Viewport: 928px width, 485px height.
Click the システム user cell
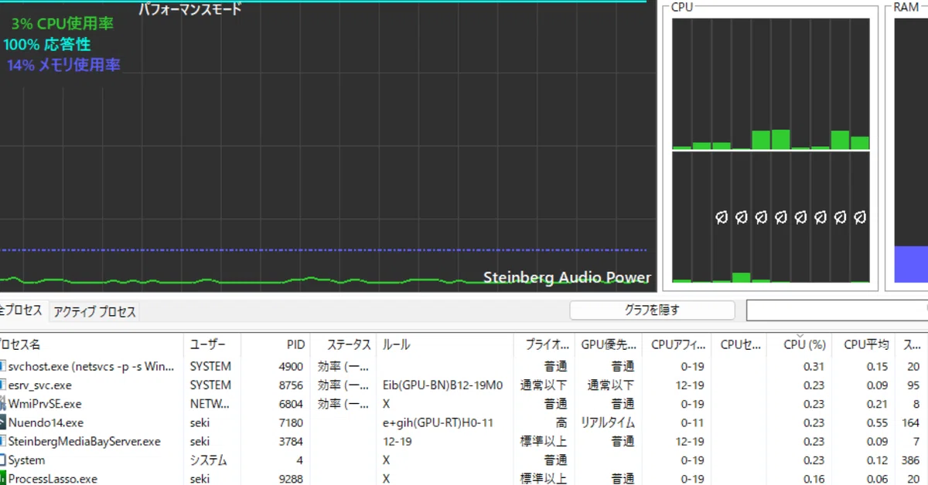(x=208, y=460)
